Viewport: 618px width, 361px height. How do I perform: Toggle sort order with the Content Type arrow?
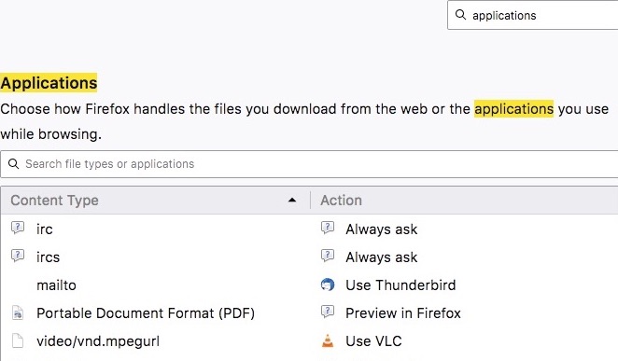291,200
